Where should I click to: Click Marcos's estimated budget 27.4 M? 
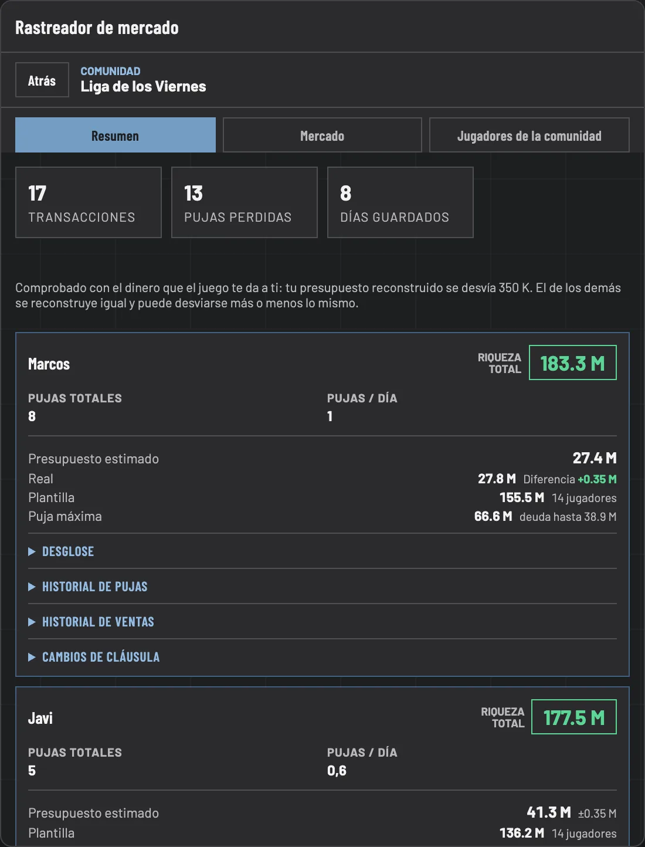tap(595, 458)
